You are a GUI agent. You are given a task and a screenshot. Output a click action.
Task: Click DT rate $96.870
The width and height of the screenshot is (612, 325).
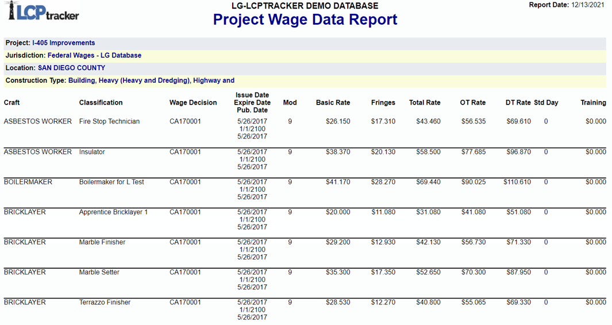(519, 152)
